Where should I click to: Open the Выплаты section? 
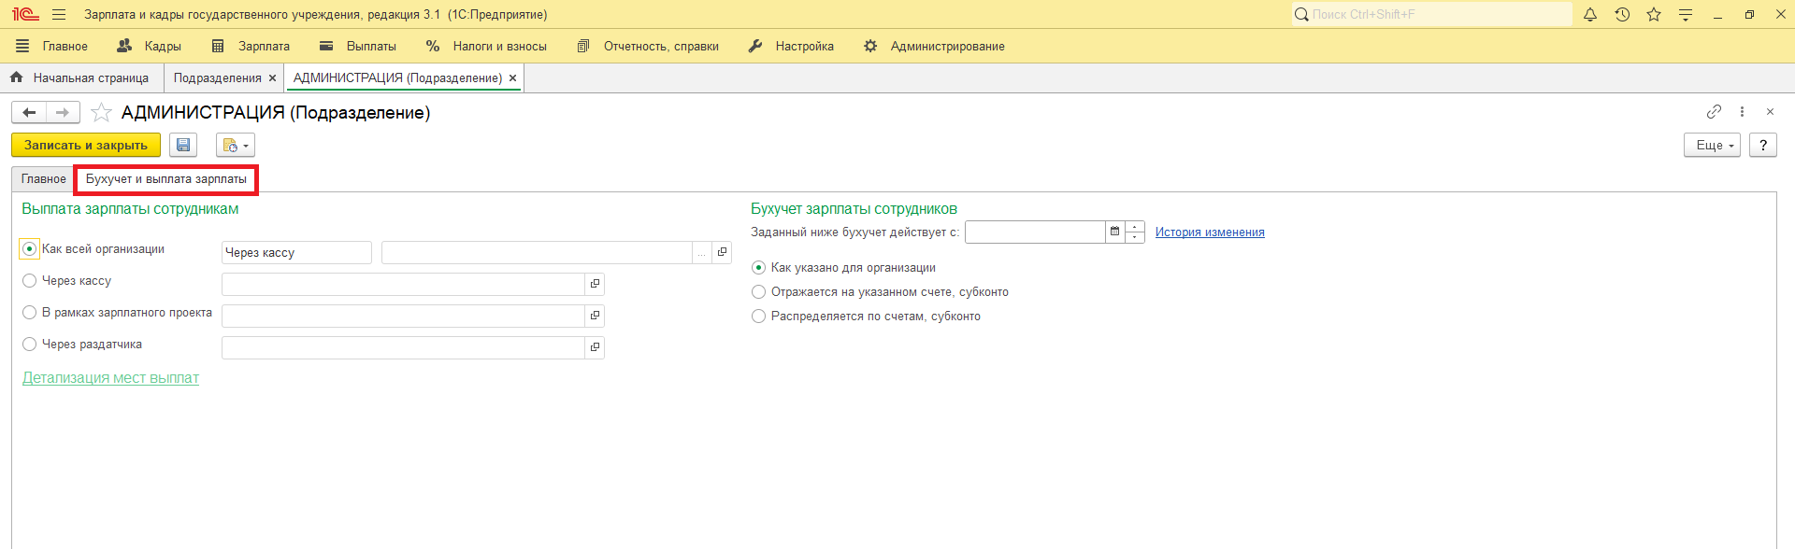pyautogui.click(x=358, y=46)
